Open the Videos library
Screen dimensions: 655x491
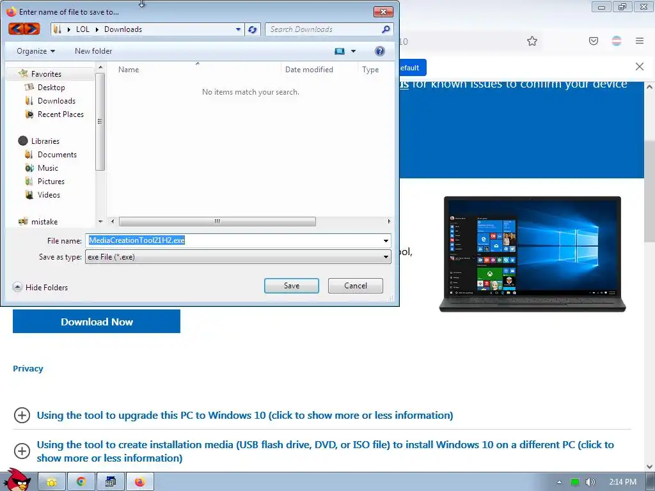tap(49, 194)
